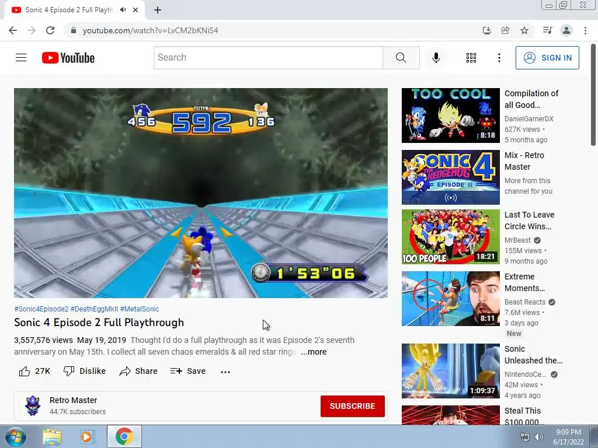Open Steal This $100,000 video title
The width and height of the screenshot is (598, 448).
point(524,416)
